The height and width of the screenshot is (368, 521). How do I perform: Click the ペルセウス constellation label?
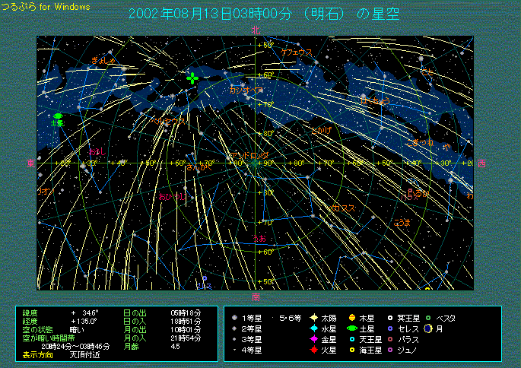click(167, 120)
